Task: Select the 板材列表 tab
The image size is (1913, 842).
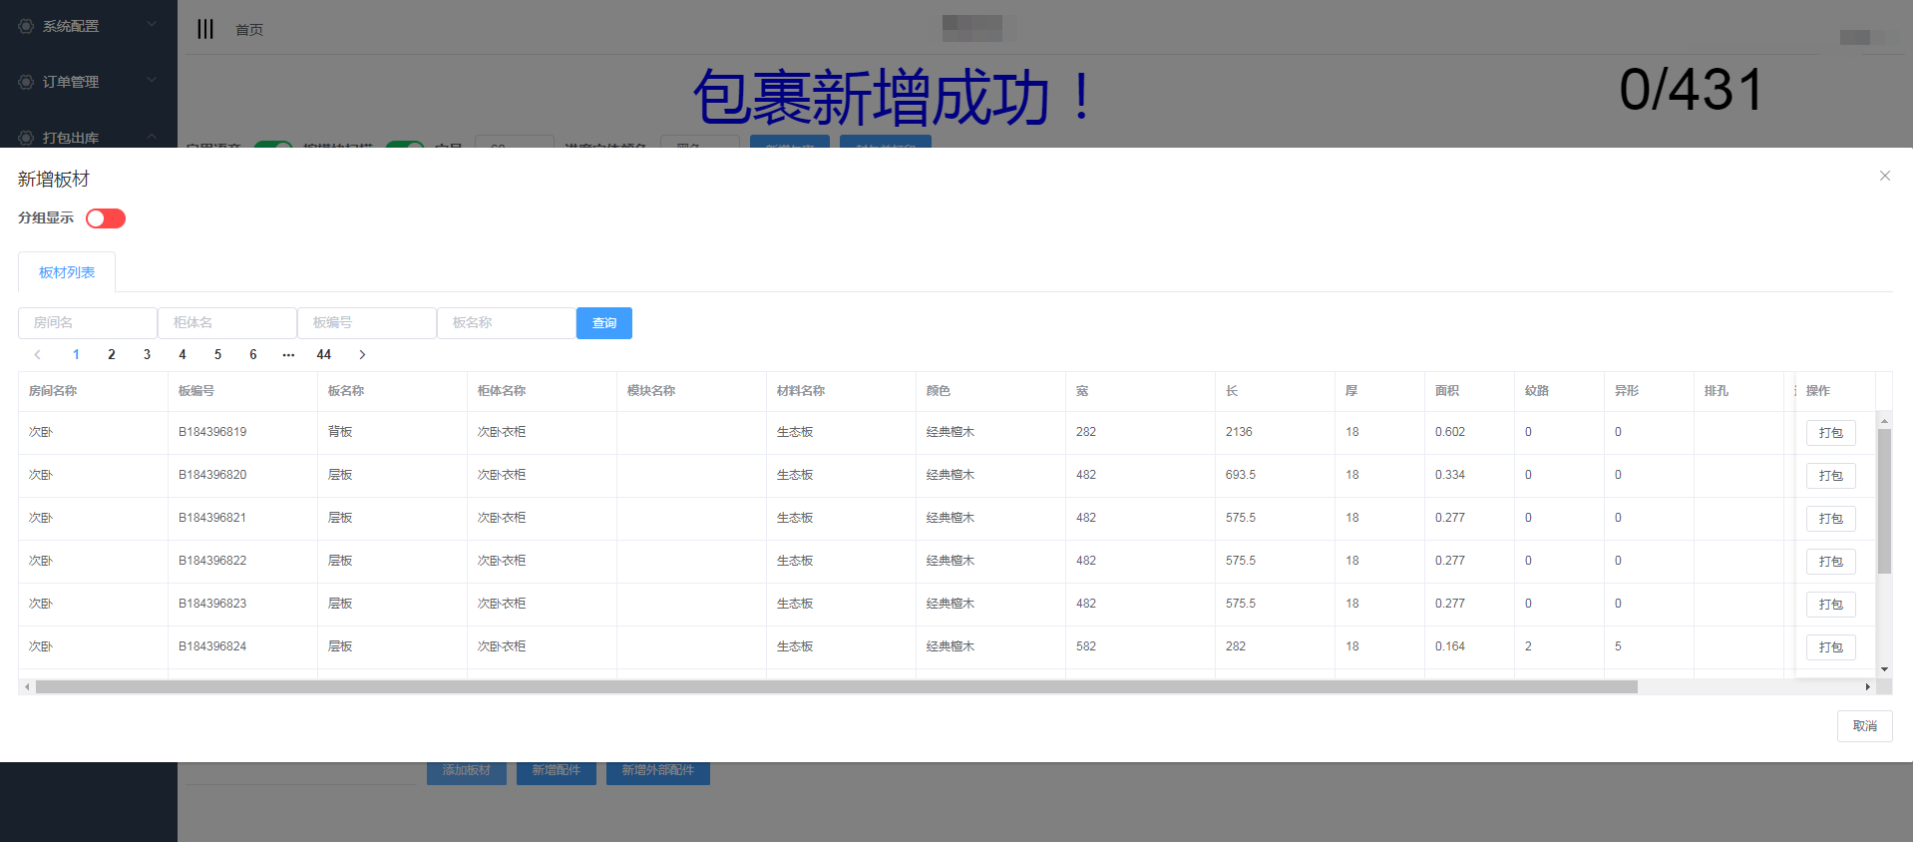Action: pos(67,272)
